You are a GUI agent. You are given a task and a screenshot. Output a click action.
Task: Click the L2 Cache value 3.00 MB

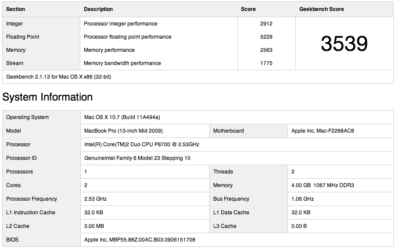coord(95,226)
